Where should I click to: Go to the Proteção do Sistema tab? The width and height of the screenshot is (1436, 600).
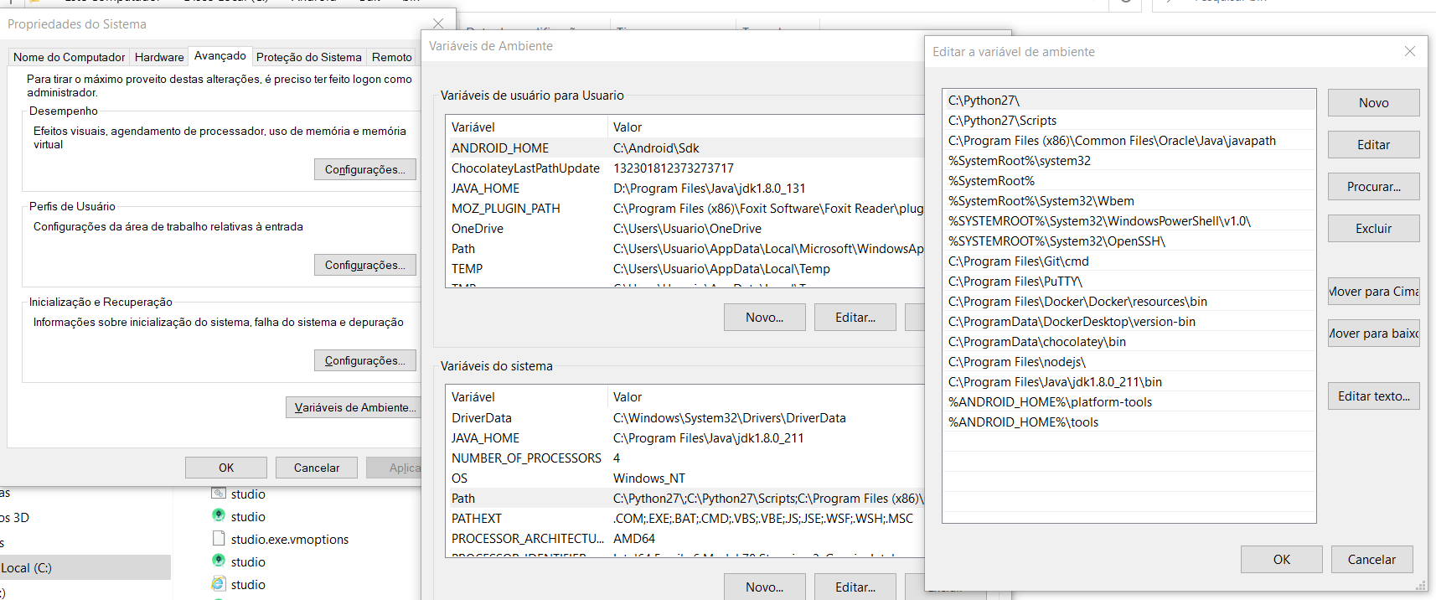pos(309,57)
